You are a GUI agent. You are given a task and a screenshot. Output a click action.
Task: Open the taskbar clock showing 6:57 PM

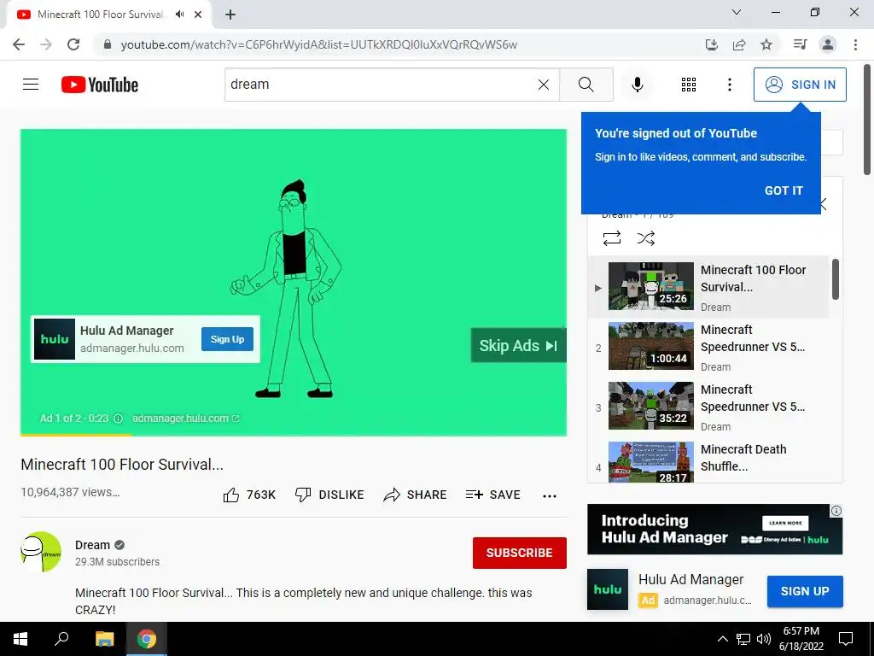pos(801,639)
